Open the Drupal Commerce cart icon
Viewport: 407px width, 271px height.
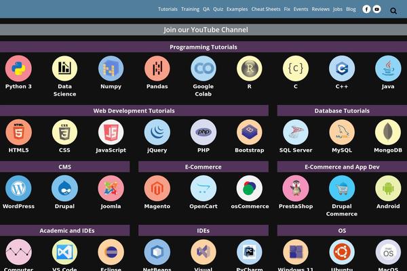(342, 188)
